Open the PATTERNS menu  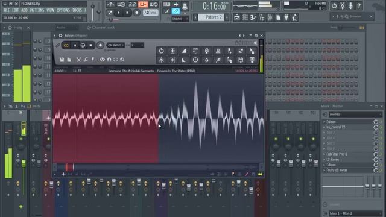pos(37,10)
